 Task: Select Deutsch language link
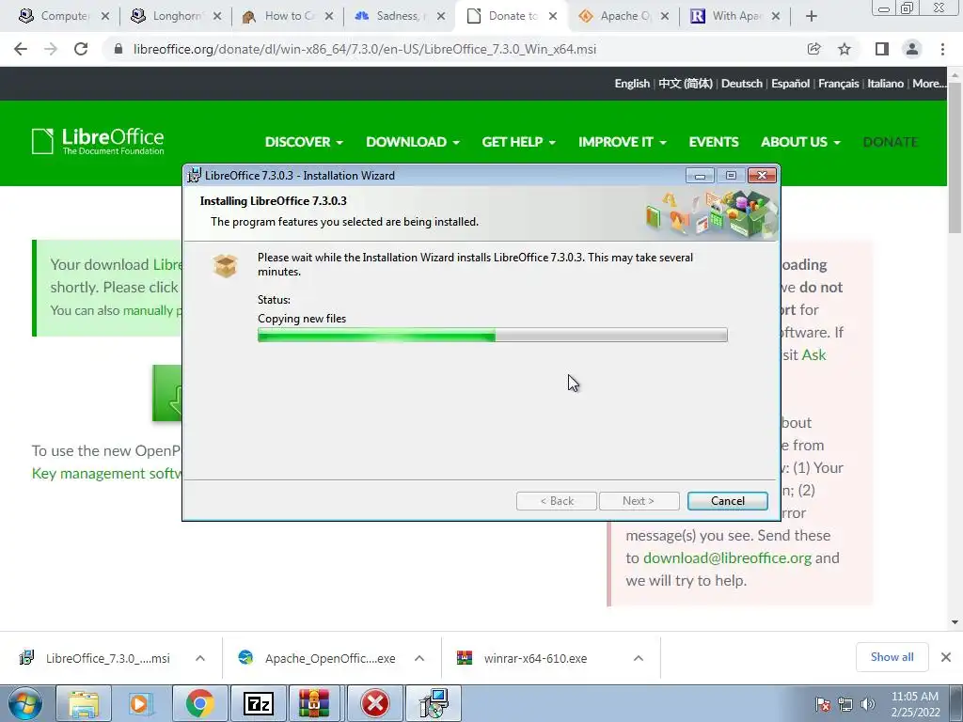point(742,84)
